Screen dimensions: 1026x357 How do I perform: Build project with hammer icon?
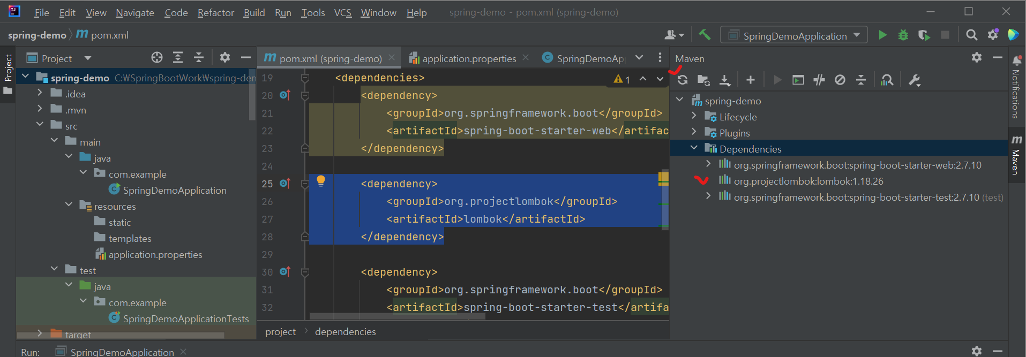point(705,35)
